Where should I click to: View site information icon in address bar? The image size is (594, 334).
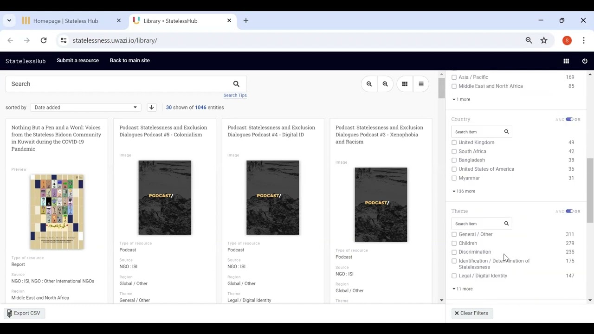coord(64,40)
